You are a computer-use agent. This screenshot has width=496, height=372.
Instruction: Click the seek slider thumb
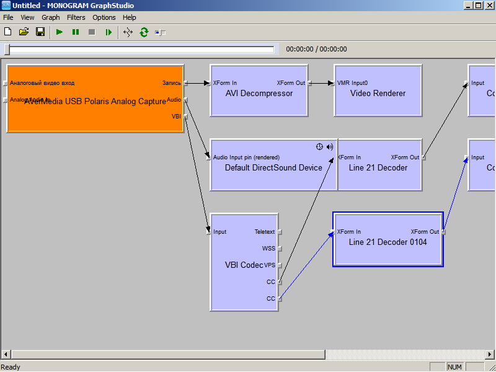7,50
